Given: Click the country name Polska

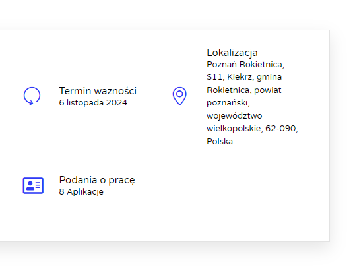Looking at the screenshot, I should [x=220, y=142].
